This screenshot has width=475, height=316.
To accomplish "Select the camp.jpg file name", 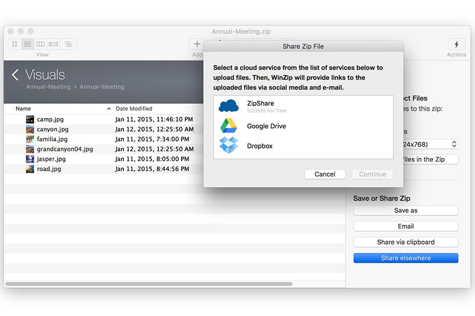I will point(50,120).
